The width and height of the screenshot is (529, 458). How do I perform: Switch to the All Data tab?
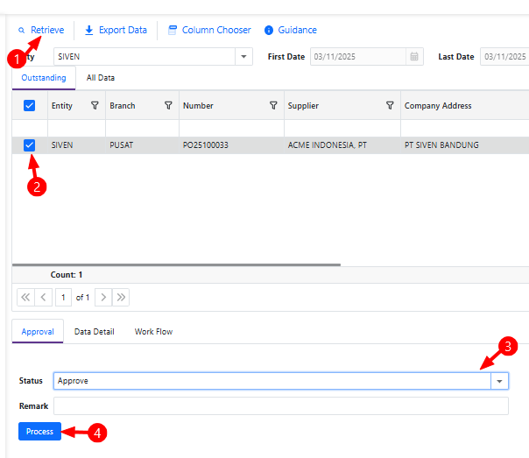(101, 78)
